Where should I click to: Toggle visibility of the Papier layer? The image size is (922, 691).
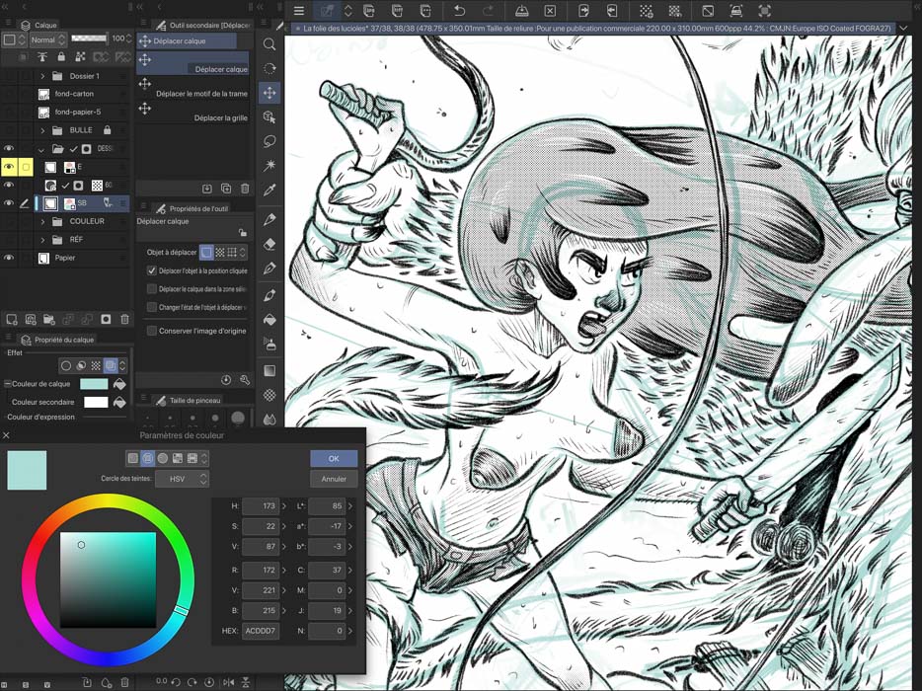[x=9, y=258]
